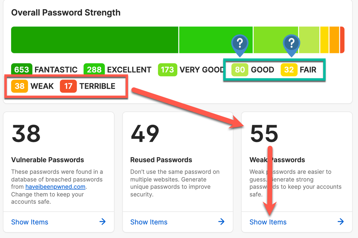
Task: Click red Terrible segment of strength bar
Action: tap(342, 40)
